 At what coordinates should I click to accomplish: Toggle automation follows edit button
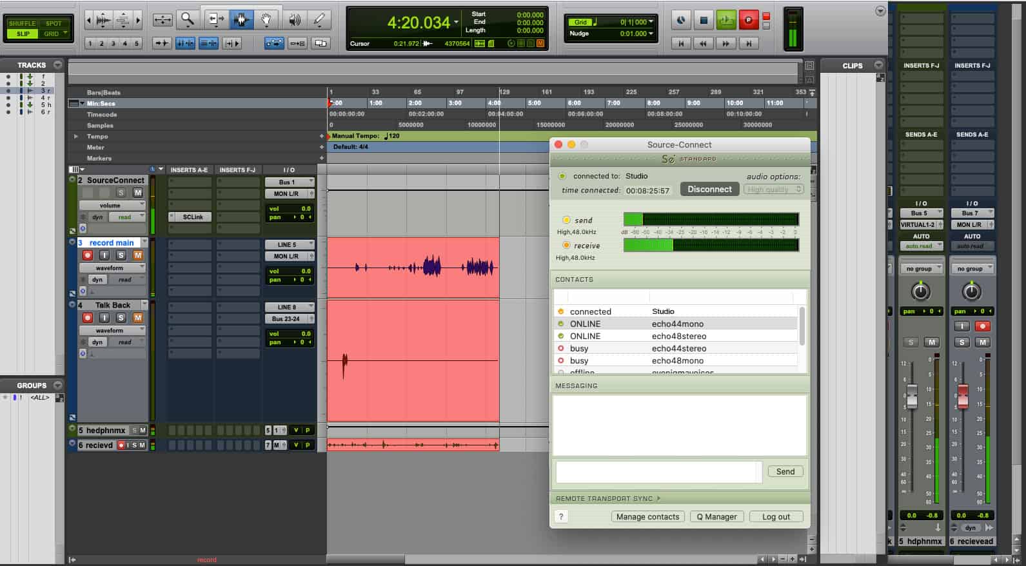(x=274, y=43)
